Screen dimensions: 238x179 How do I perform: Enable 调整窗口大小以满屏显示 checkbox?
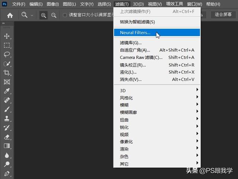[65, 15]
